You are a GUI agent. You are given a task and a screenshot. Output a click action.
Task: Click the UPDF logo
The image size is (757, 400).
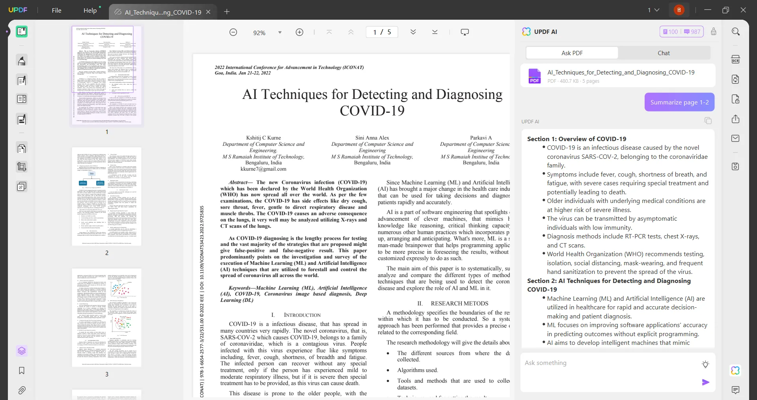pyautogui.click(x=18, y=10)
